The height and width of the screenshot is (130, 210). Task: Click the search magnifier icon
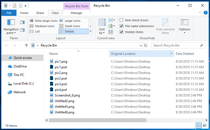[x=201, y=45]
